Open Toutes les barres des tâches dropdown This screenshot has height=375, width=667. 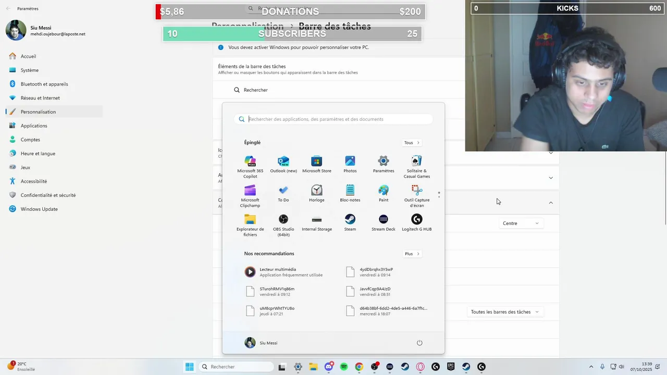click(505, 312)
